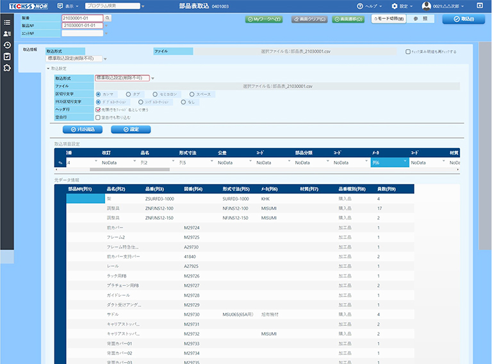
Task: Uncheck 先頭行をフィールド名として使う checkbox
Action: 97,110
